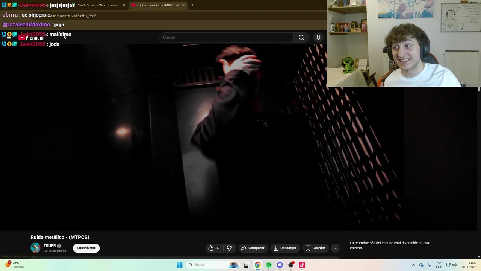The image size is (481, 271).
Task: Open Discord from the taskbar
Action: (280, 265)
